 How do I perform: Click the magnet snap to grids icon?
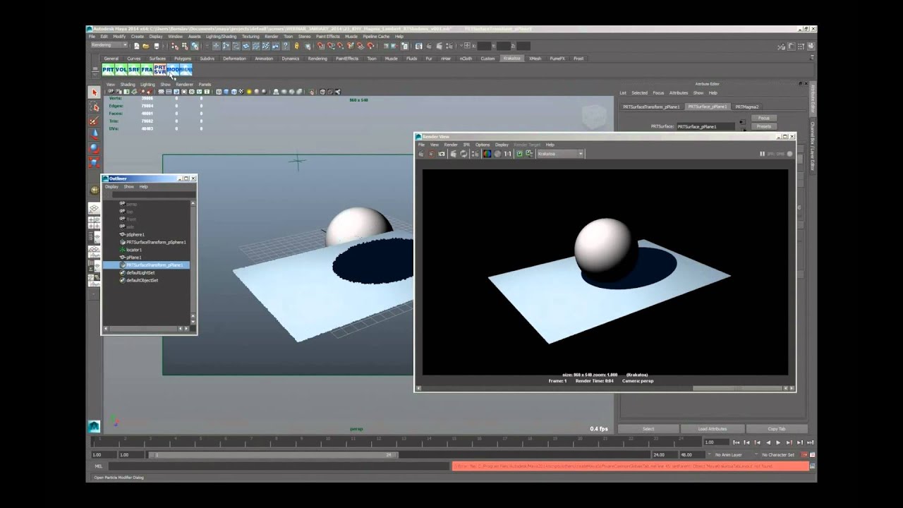click(321, 46)
